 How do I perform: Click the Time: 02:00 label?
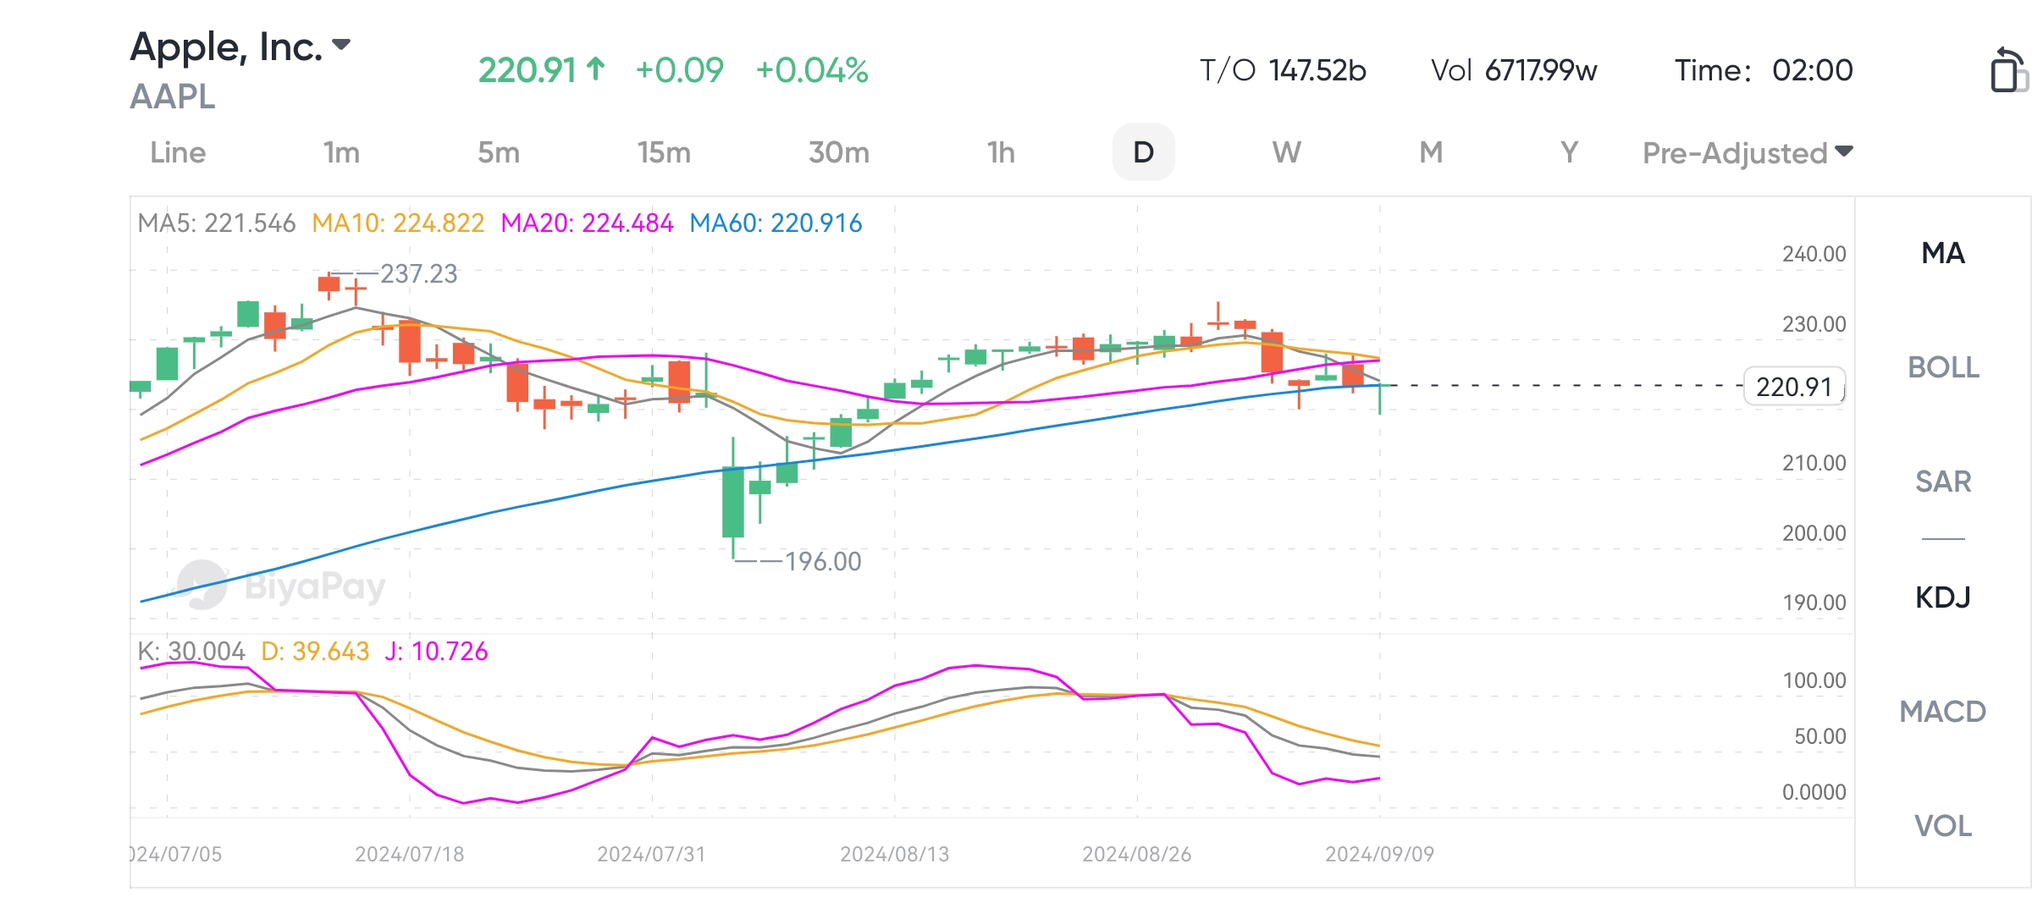tap(1764, 70)
